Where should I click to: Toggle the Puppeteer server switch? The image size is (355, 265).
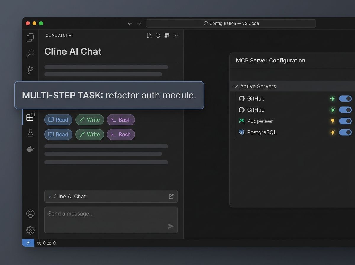(345, 121)
